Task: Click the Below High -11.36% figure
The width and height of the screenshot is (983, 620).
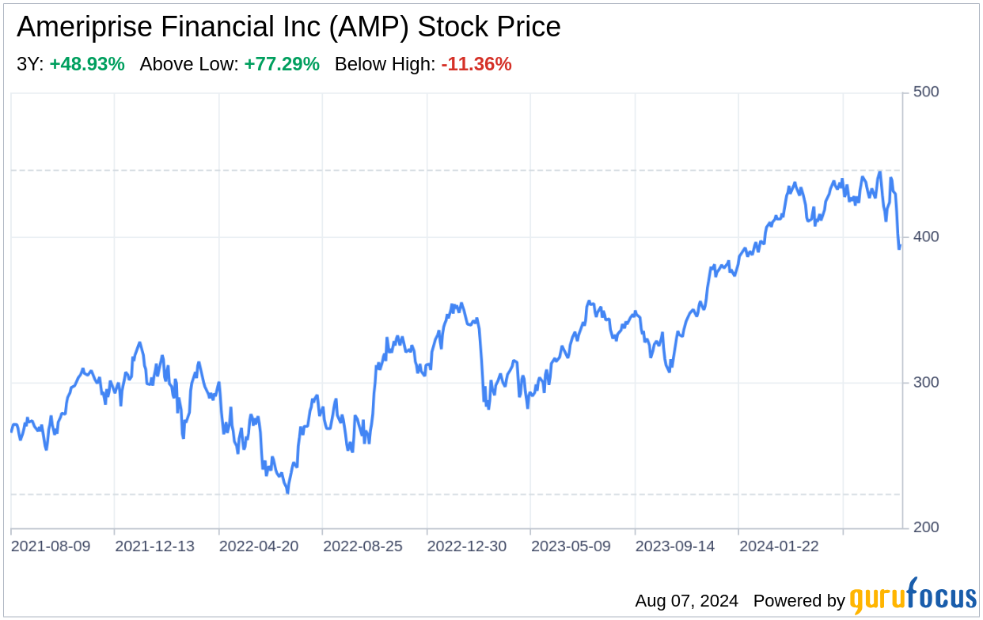Action: tap(476, 65)
